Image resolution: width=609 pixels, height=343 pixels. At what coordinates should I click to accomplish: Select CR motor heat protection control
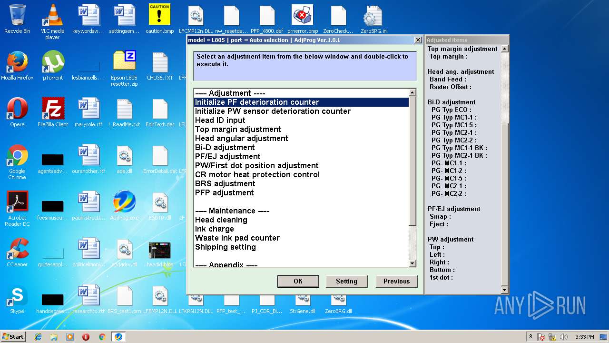tap(301, 174)
